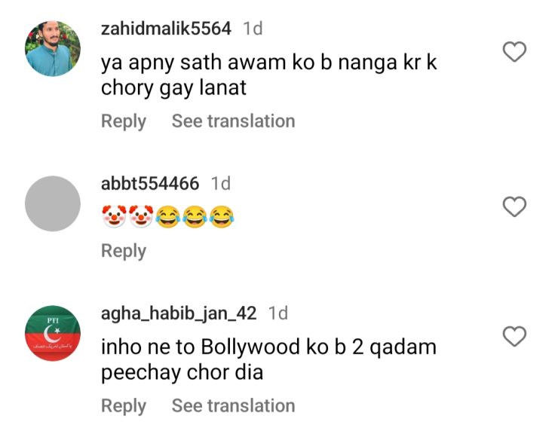Reply to zahidmalik5564's comment
This screenshot has width=558, height=434.
click(x=124, y=121)
